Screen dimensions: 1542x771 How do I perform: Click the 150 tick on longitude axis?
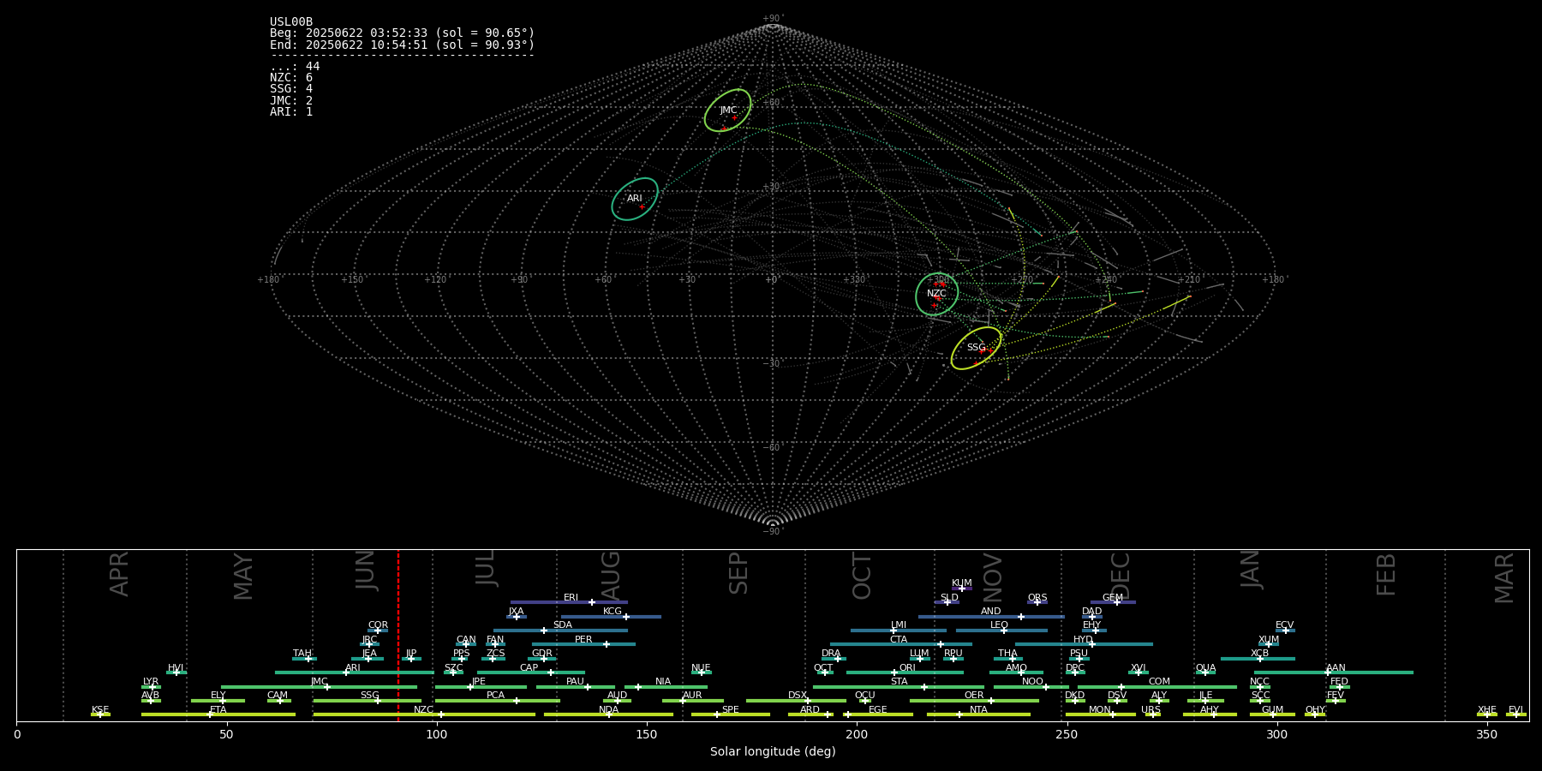(x=647, y=735)
